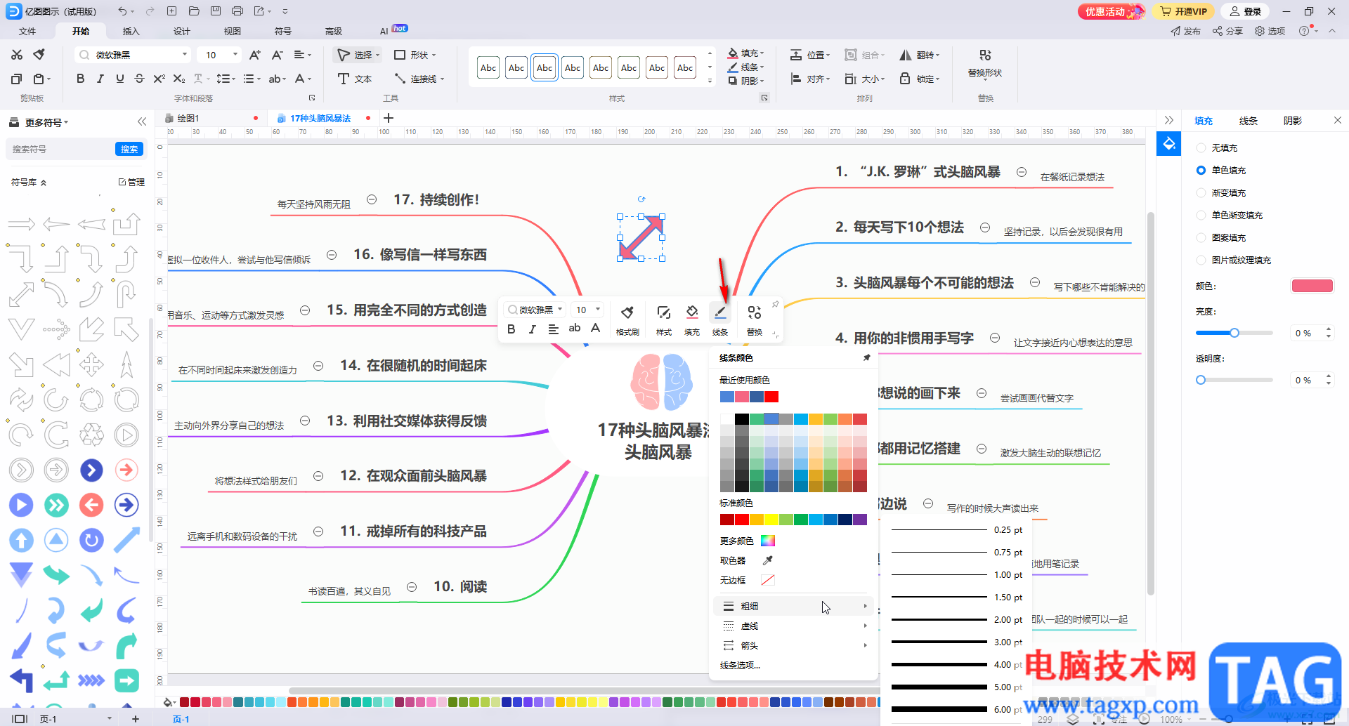
Task: Click the Save icon in title bar
Action: [216, 11]
